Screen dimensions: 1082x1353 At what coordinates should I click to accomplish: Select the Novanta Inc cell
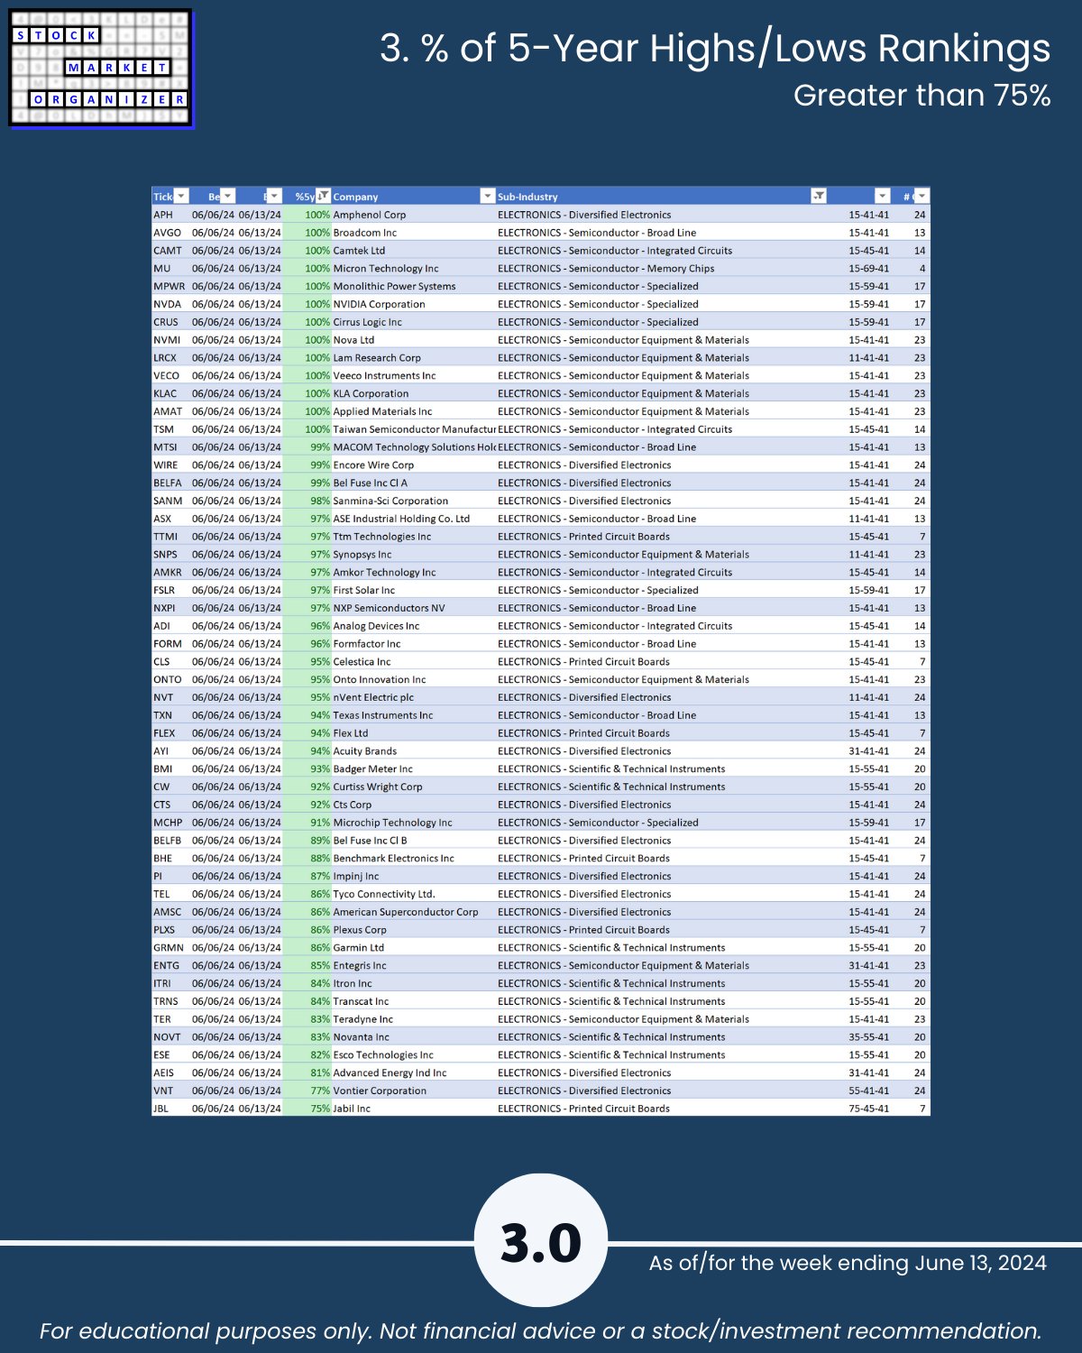361,1037
